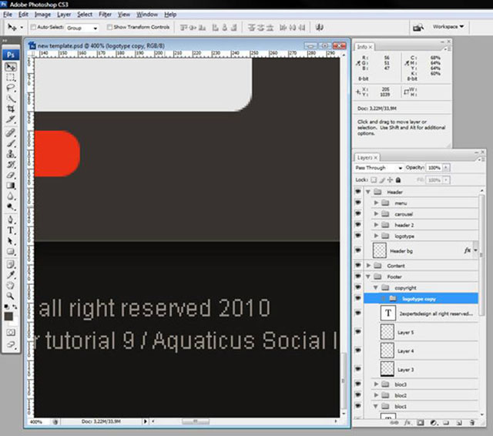Image resolution: width=493 pixels, height=436 pixels.
Task: Expand the carousel group
Action: click(376, 213)
